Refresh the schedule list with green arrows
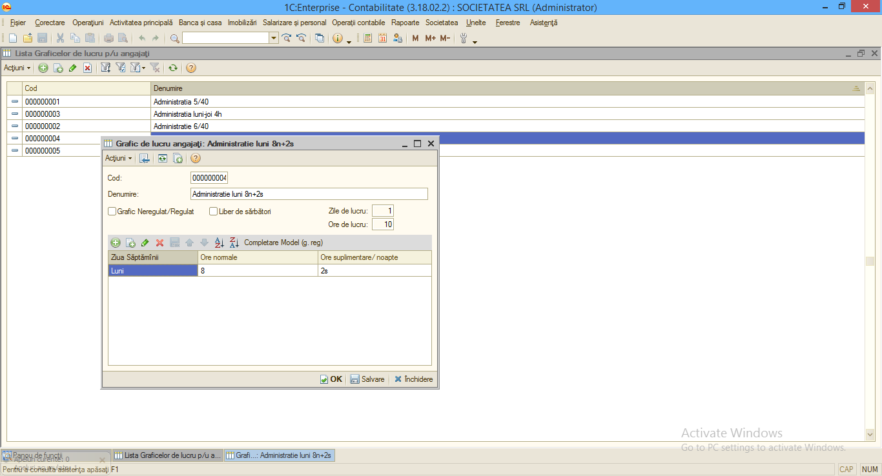The height and width of the screenshot is (476, 882). (x=173, y=68)
